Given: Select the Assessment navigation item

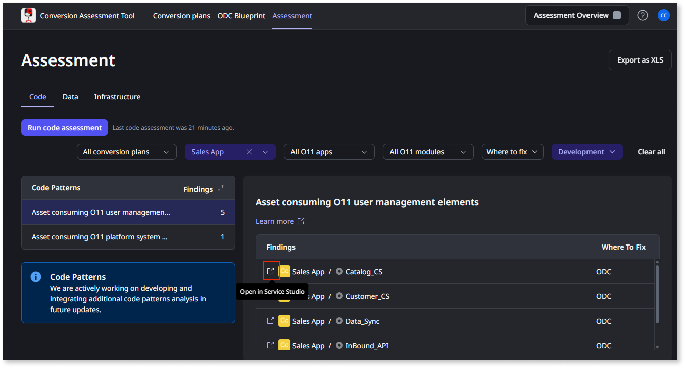Looking at the screenshot, I should coord(292,16).
